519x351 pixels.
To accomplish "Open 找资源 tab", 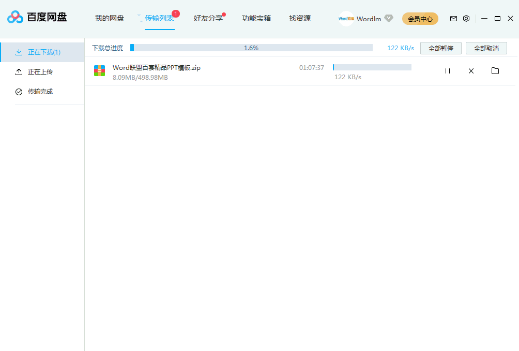I will coord(299,18).
